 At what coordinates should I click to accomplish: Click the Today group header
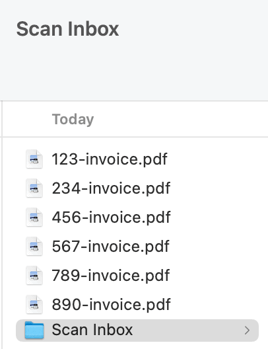(73, 119)
